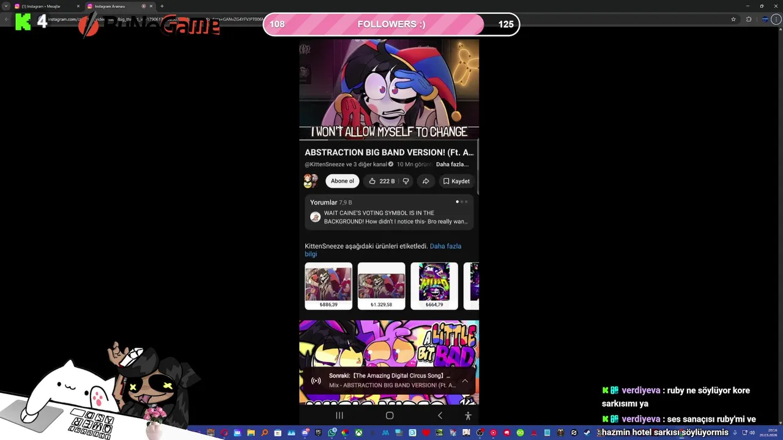Open the KittenSneeze channel avatar

(311, 181)
